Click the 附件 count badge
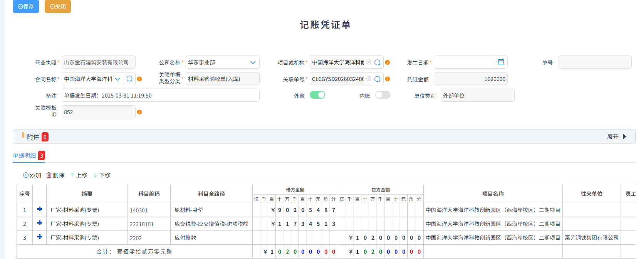The height and width of the screenshot is (259, 641). click(x=45, y=137)
